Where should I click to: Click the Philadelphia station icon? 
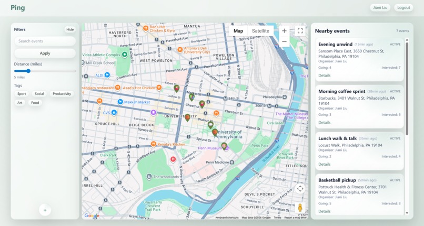[285, 97]
